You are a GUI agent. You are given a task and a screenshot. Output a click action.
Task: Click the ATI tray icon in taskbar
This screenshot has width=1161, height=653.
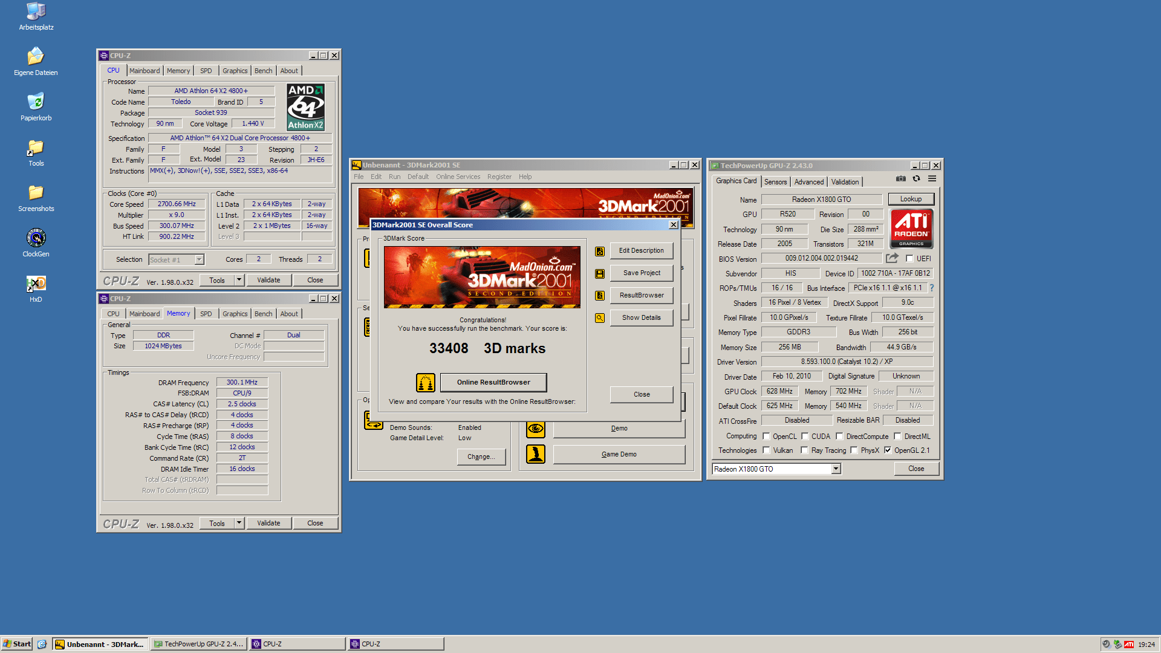pos(1129,644)
